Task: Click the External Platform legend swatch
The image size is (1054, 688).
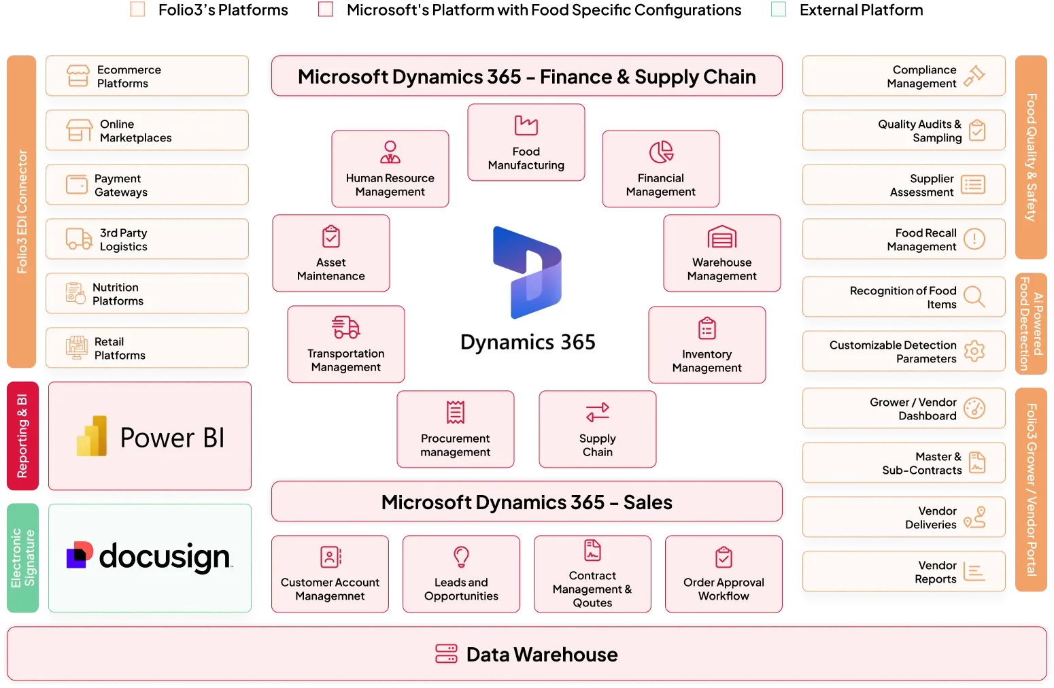Action: [779, 10]
